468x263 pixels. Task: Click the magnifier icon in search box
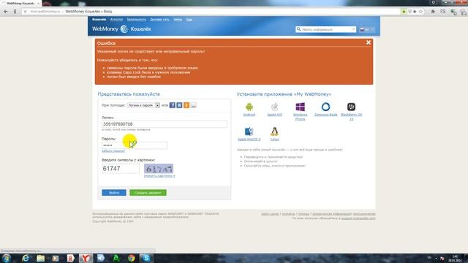298,29
